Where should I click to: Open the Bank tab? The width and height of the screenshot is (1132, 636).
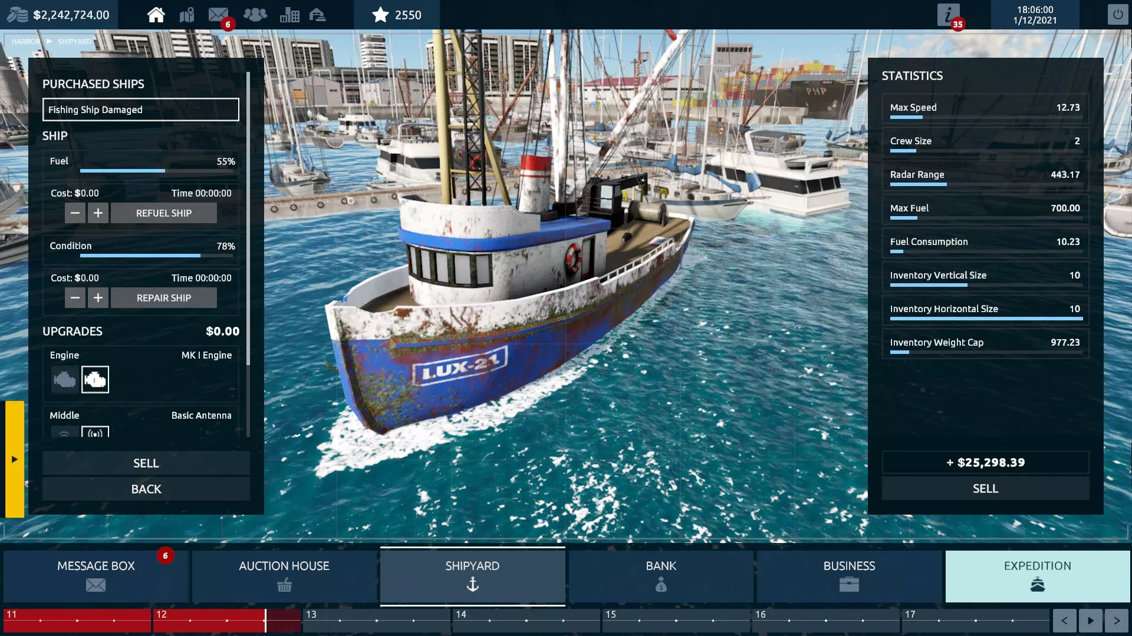tap(661, 575)
